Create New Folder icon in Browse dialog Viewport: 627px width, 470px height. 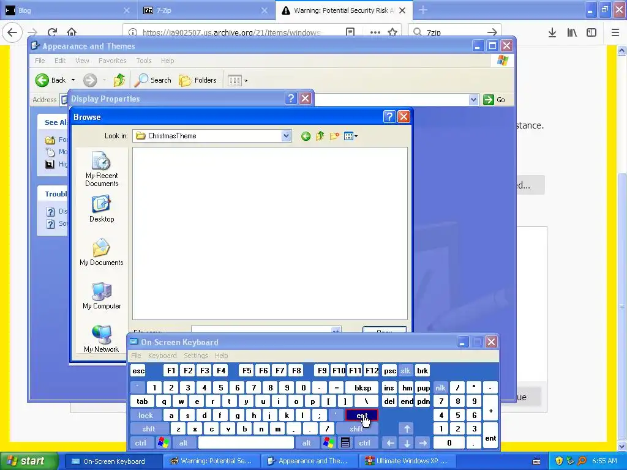[x=334, y=136]
